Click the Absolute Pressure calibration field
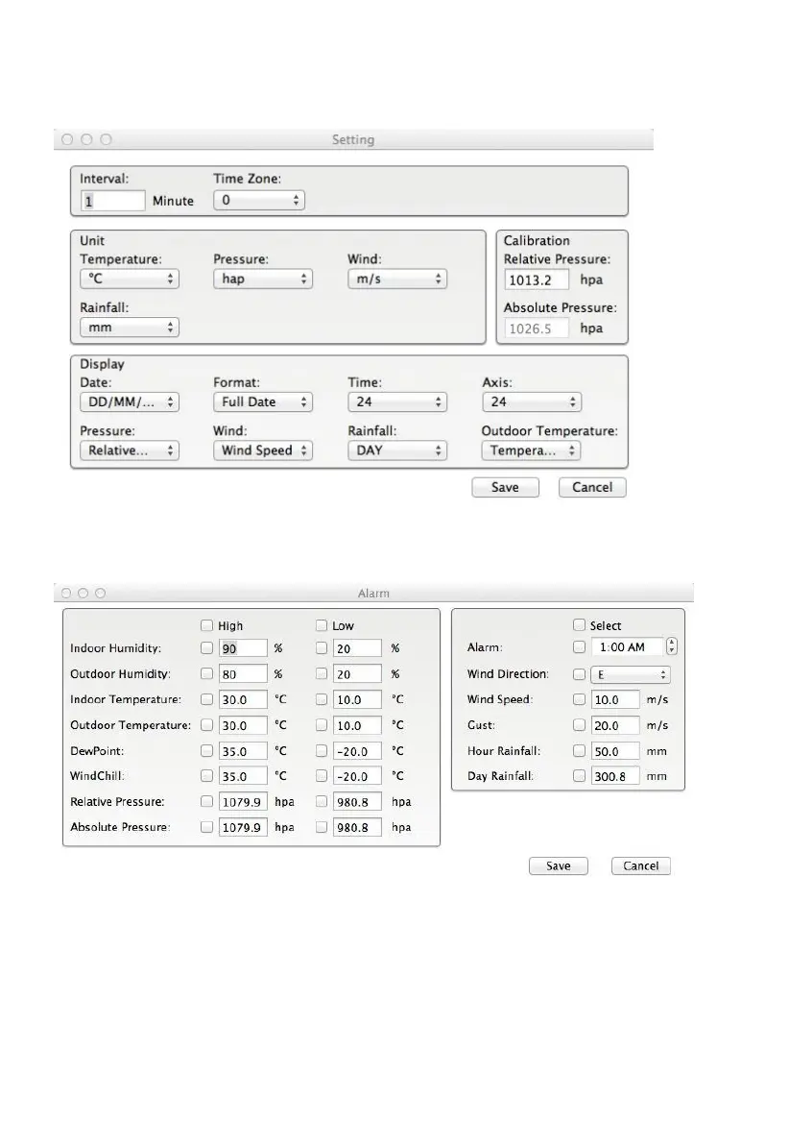The image size is (789, 1144). 536,329
